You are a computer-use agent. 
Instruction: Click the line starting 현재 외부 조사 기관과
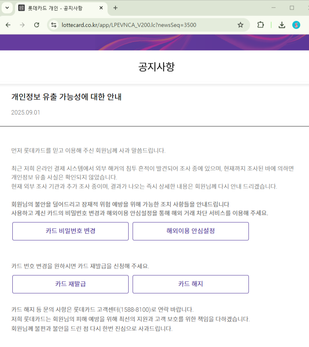coord(144,186)
